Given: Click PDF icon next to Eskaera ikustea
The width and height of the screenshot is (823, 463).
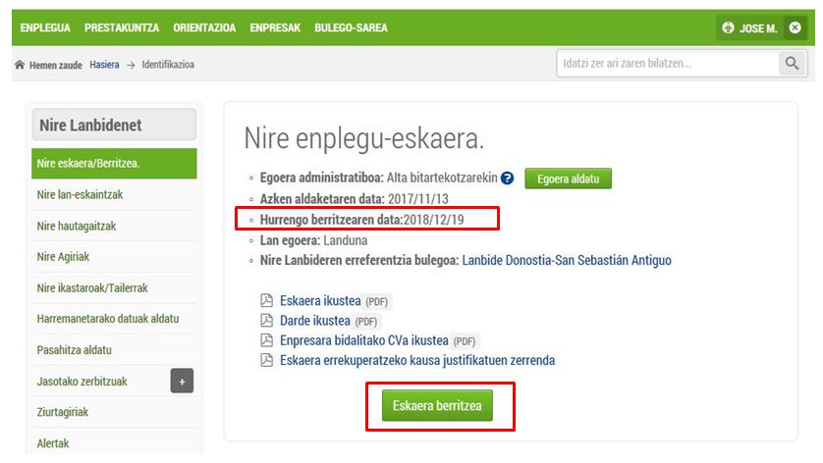Looking at the screenshot, I should coord(266,301).
